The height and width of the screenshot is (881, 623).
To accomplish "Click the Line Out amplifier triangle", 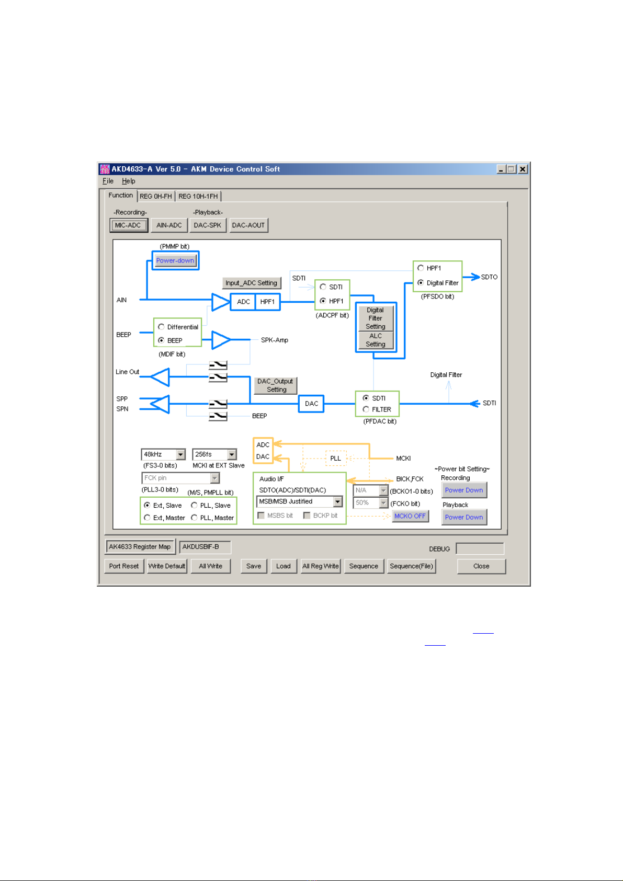I will [x=160, y=376].
